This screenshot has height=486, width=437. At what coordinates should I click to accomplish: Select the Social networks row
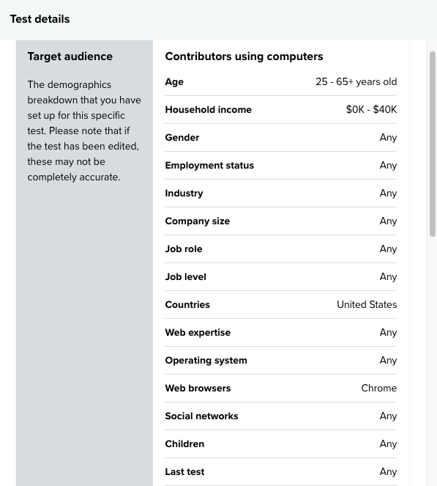[x=280, y=416]
